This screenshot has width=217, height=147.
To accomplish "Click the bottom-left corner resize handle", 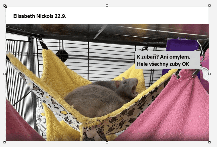I will pyautogui.click(x=5, y=142).
